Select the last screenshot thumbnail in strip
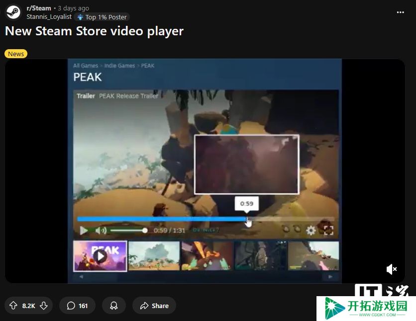Image resolution: width=416 pixels, height=321 pixels. pos(313,256)
